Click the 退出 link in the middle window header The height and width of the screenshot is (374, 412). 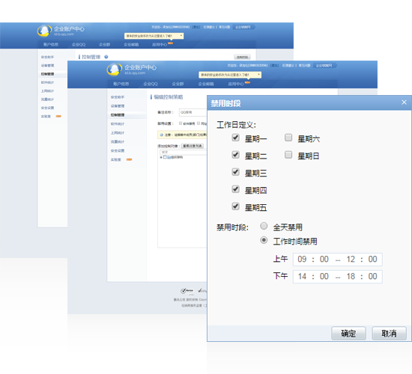tap(275, 65)
